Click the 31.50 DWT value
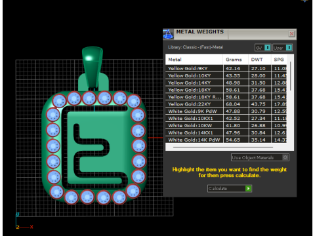315x236 pixels. 258,83
